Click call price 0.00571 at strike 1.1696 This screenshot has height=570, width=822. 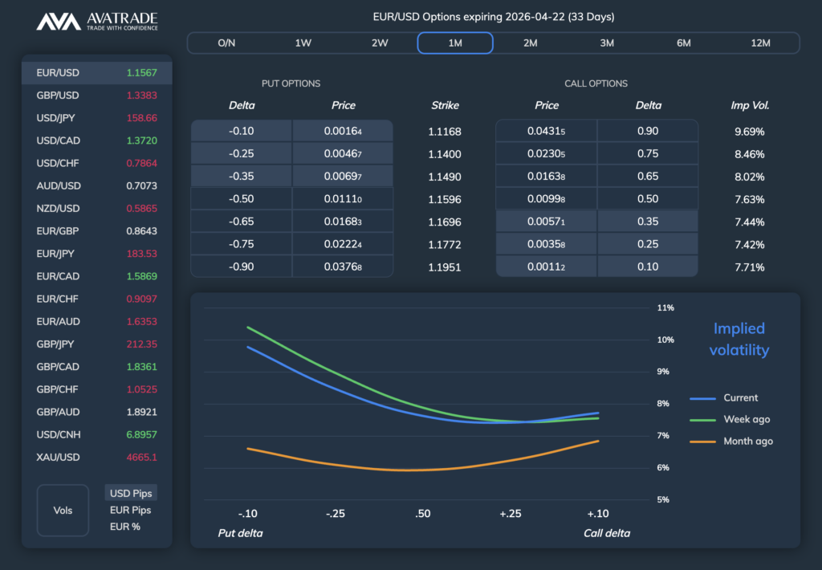point(547,222)
